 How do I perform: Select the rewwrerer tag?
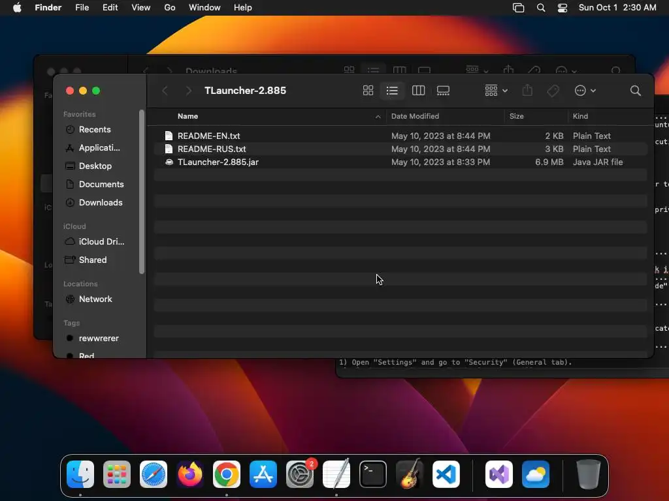coord(98,339)
